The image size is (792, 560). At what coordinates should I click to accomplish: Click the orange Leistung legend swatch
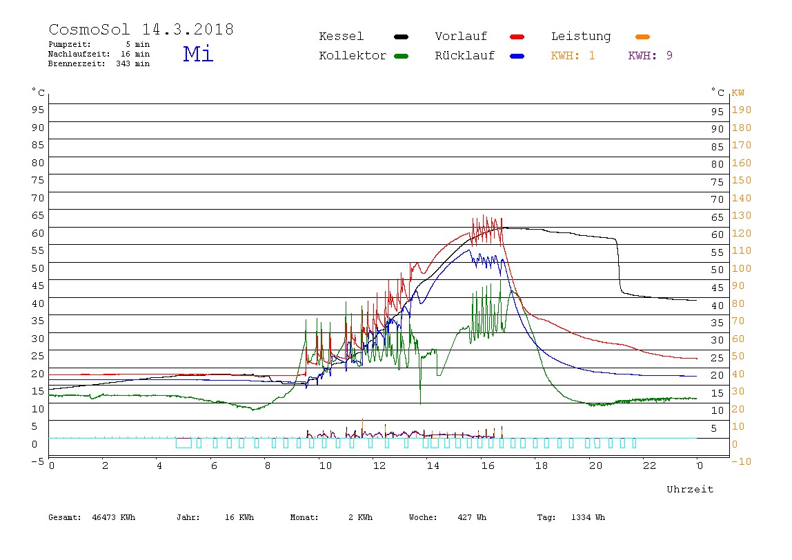642,37
